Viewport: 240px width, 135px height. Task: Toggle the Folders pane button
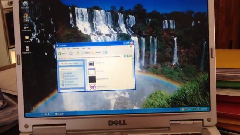pos(96,52)
